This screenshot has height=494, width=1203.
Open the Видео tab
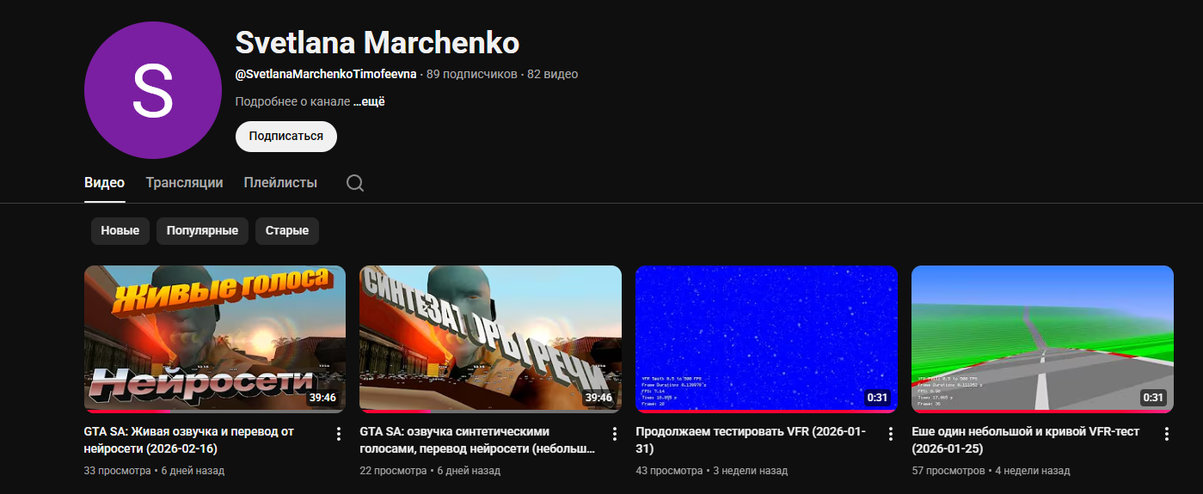[x=105, y=183]
